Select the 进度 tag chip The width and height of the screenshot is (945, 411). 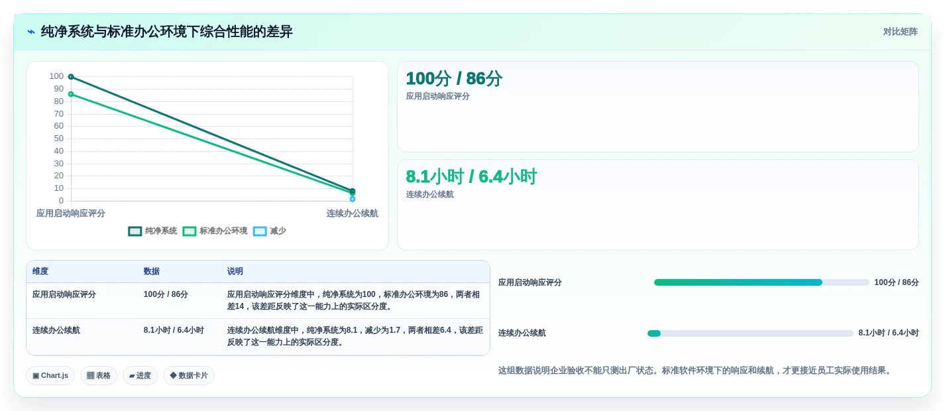coord(140,375)
